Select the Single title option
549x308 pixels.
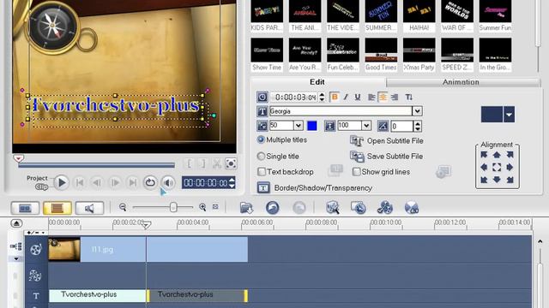261,156
